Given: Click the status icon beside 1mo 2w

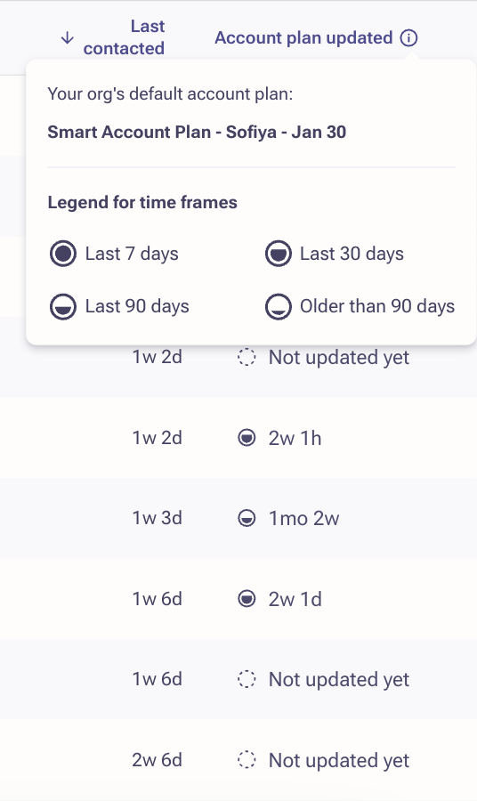Looking at the screenshot, I should 247,519.
